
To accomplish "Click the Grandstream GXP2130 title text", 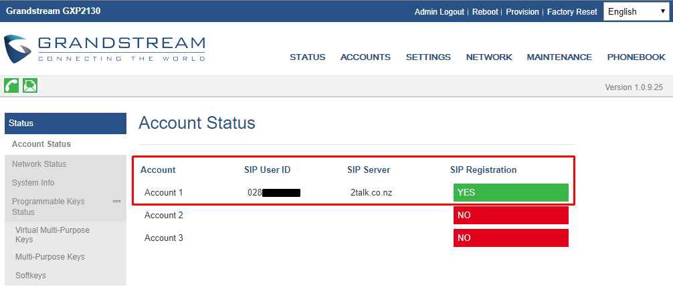I will [x=54, y=11].
